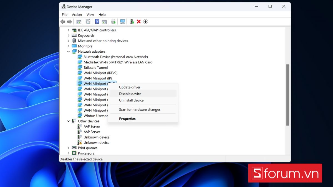This screenshot has width=333, height=187.
Task: Collapse the Other devices node
Action: (x=69, y=121)
